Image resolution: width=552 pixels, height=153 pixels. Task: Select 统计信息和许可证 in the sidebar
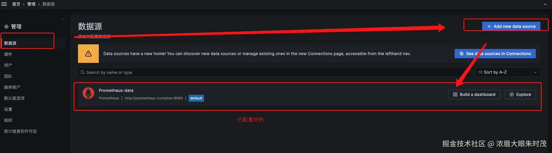[x=20, y=131]
